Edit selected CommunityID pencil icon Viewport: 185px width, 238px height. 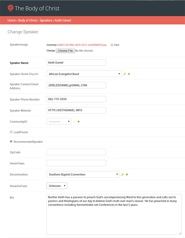pos(74,121)
